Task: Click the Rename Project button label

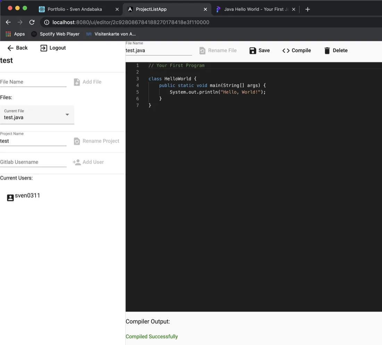Action: click(x=101, y=141)
